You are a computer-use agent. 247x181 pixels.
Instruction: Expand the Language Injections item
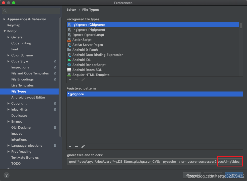click(9, 146)
